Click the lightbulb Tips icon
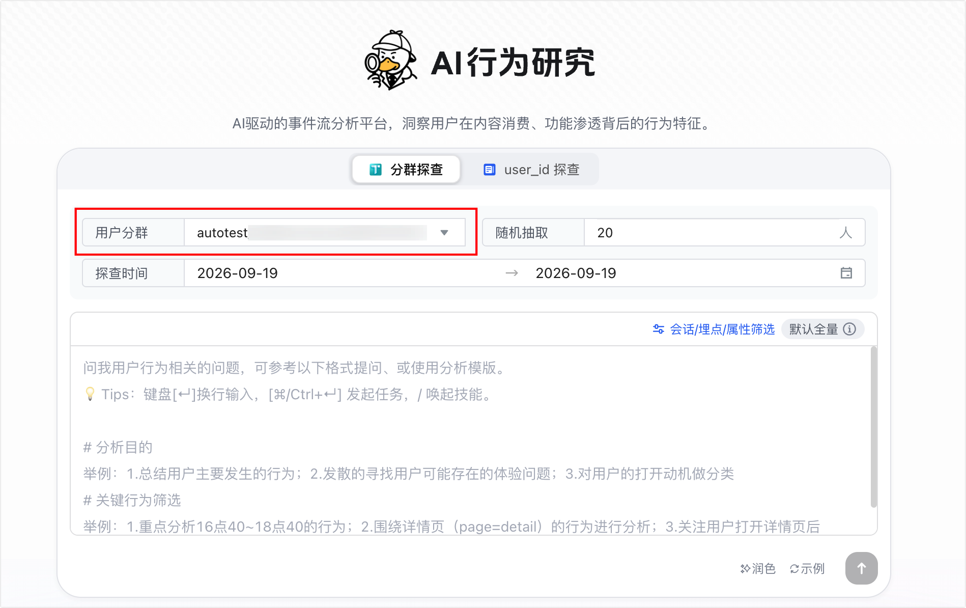This screenshot has height=608, width=966. tap(90, 394)
